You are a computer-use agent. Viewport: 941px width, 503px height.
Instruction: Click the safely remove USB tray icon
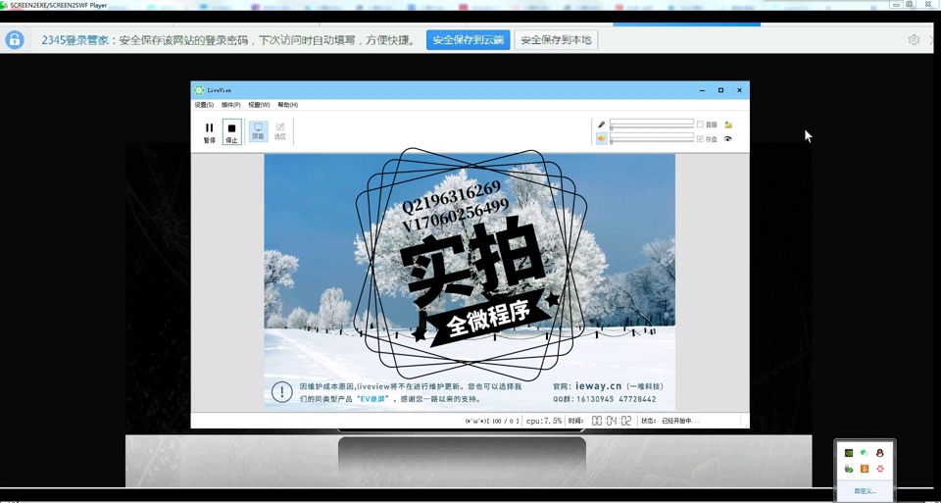click(x=849, y=469)
